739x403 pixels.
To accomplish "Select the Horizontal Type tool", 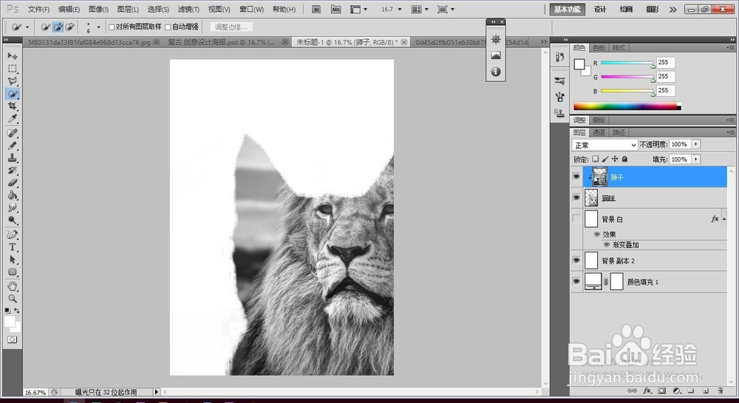I will point(13,247).
